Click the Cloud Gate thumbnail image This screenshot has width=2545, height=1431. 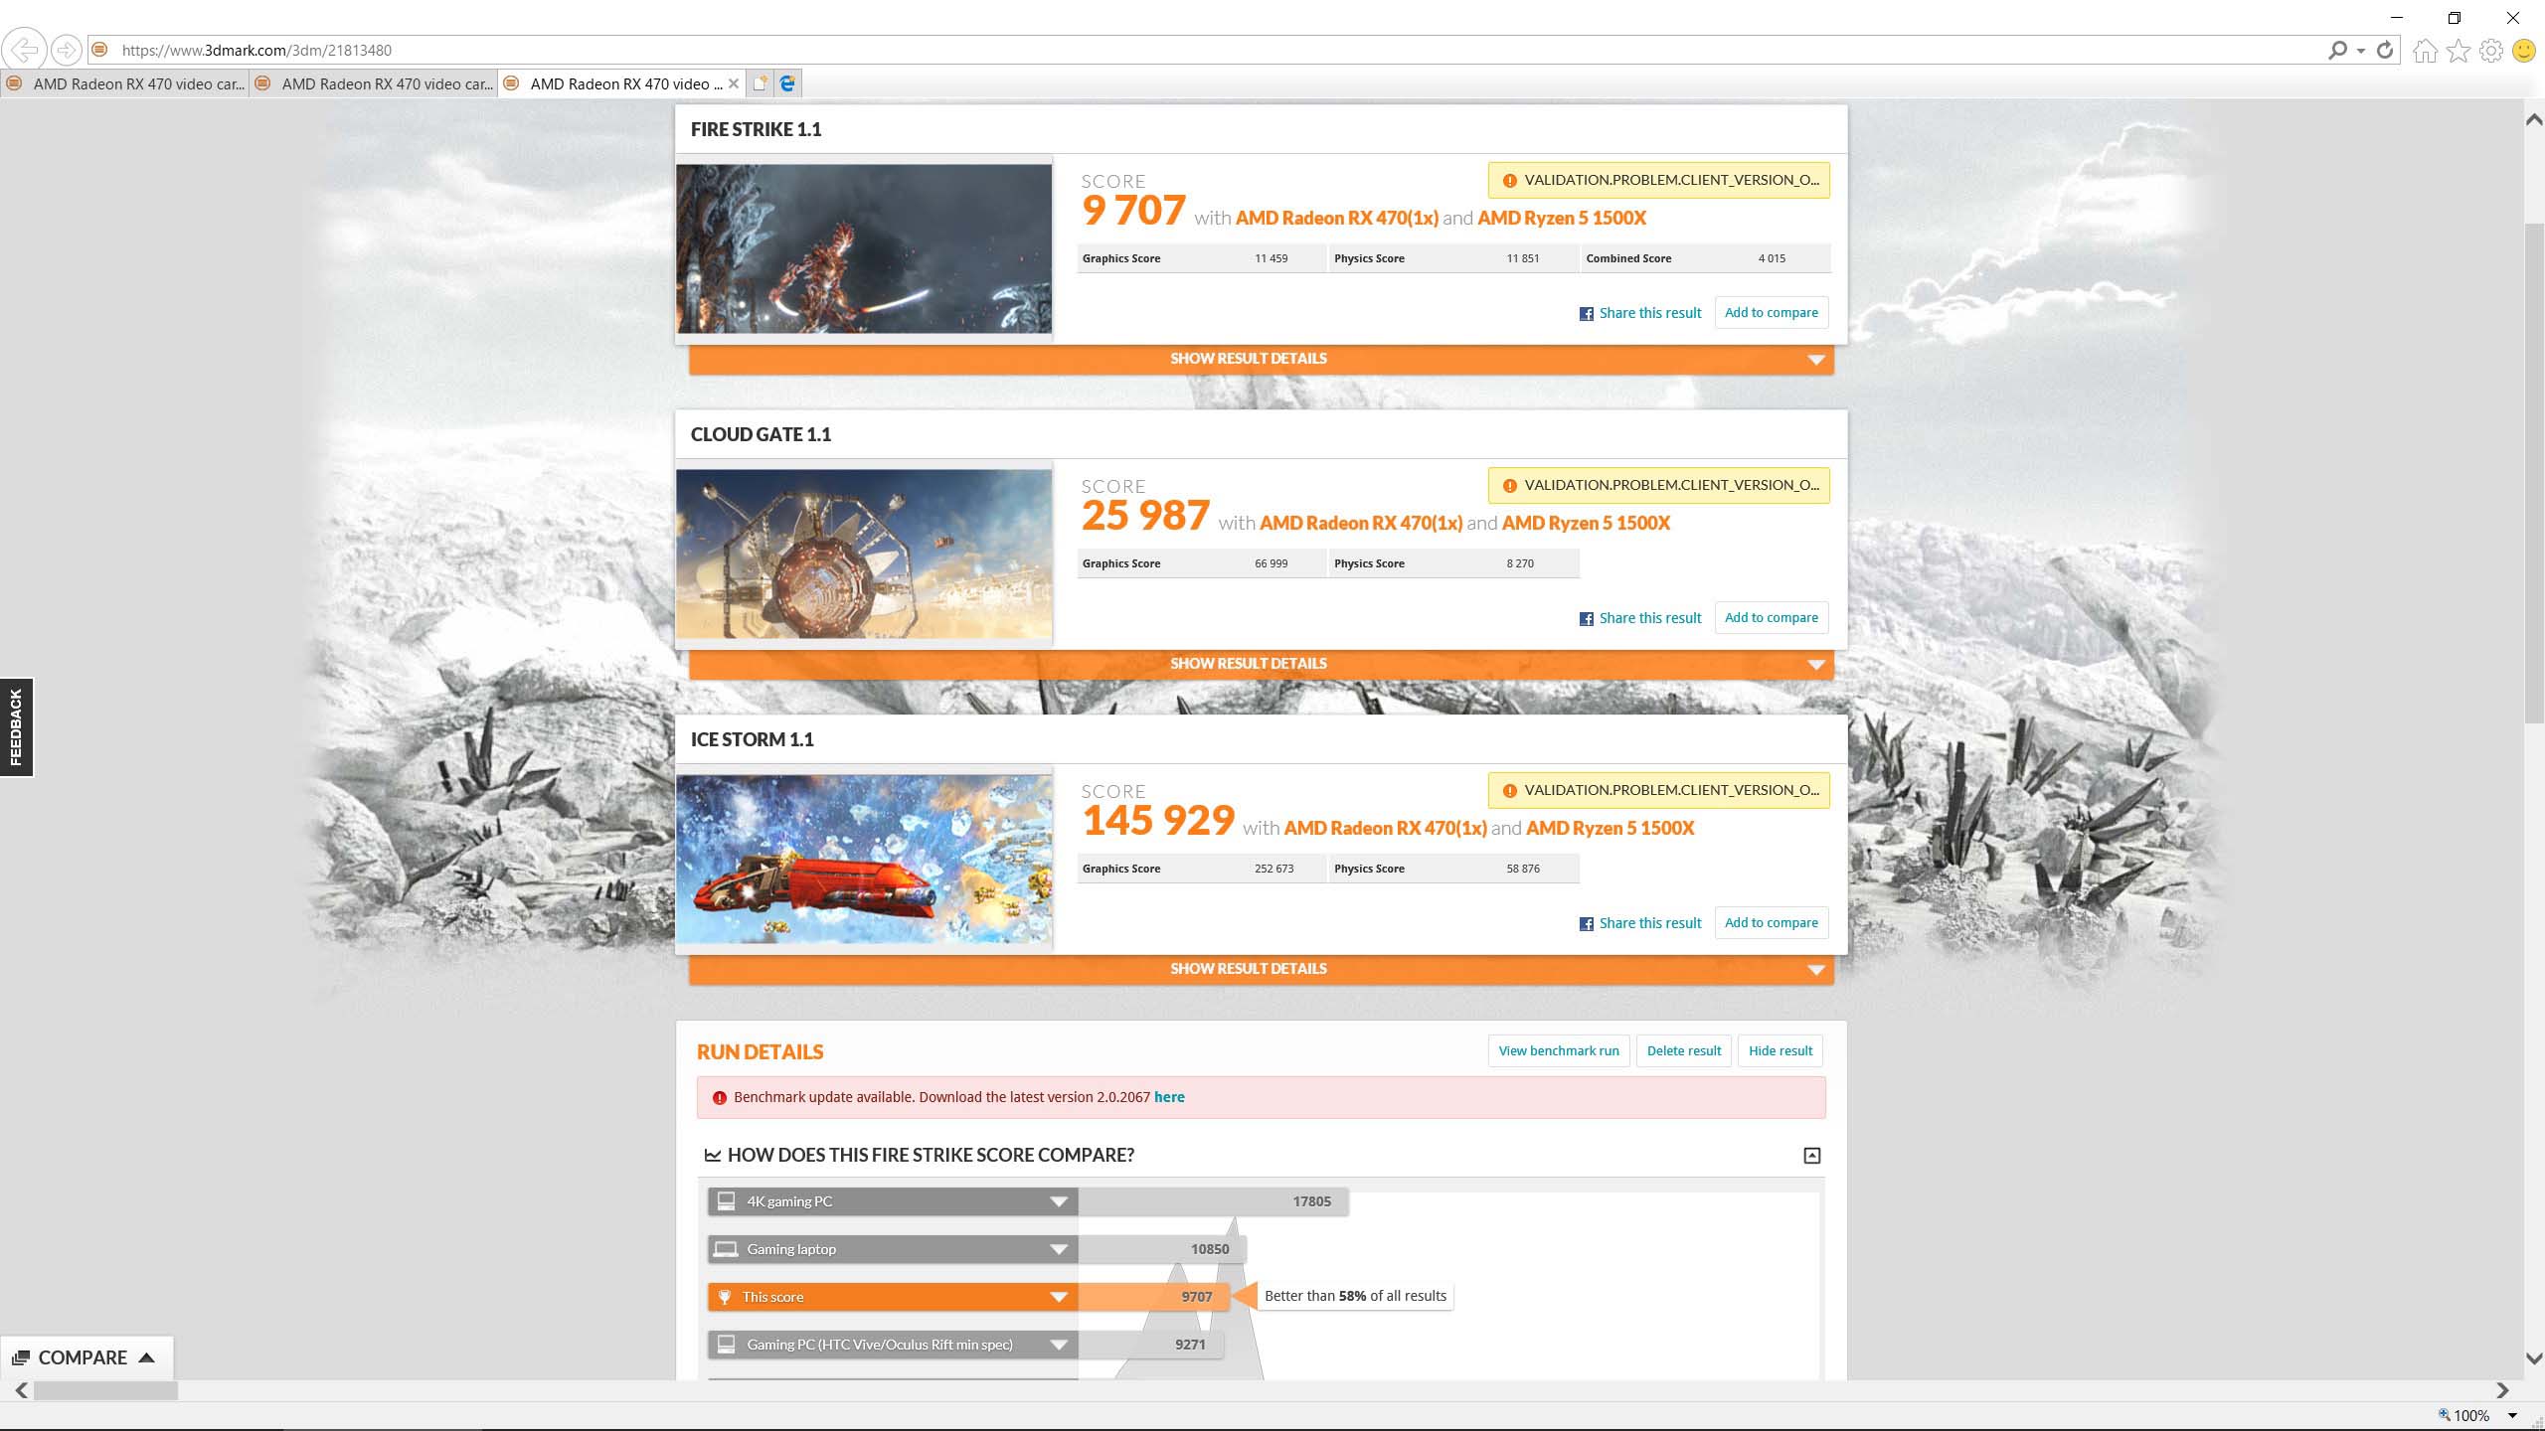click(x=864, y=554)
